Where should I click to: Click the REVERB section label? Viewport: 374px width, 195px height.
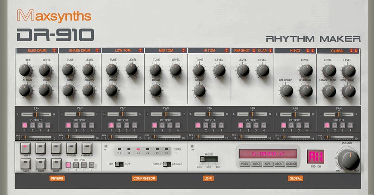(57, 178)
